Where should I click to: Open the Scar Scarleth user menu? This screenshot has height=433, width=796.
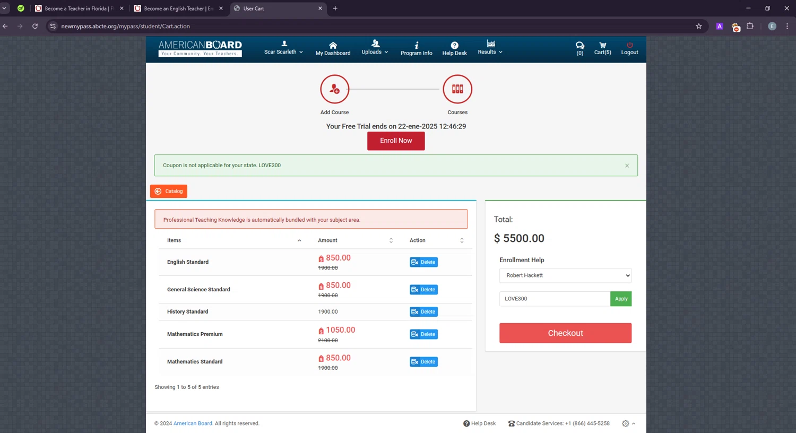pyautogui.click(x=283, y=48)
